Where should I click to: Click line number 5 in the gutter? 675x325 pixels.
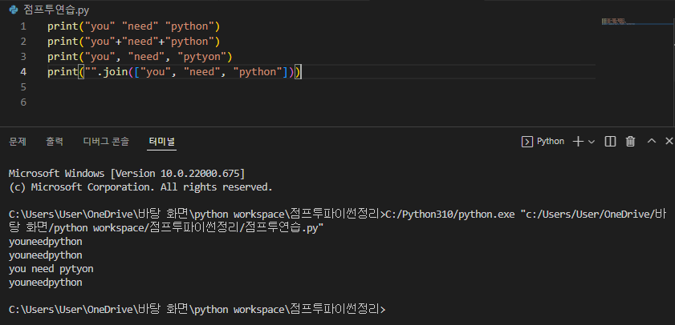tap(23, 87)
